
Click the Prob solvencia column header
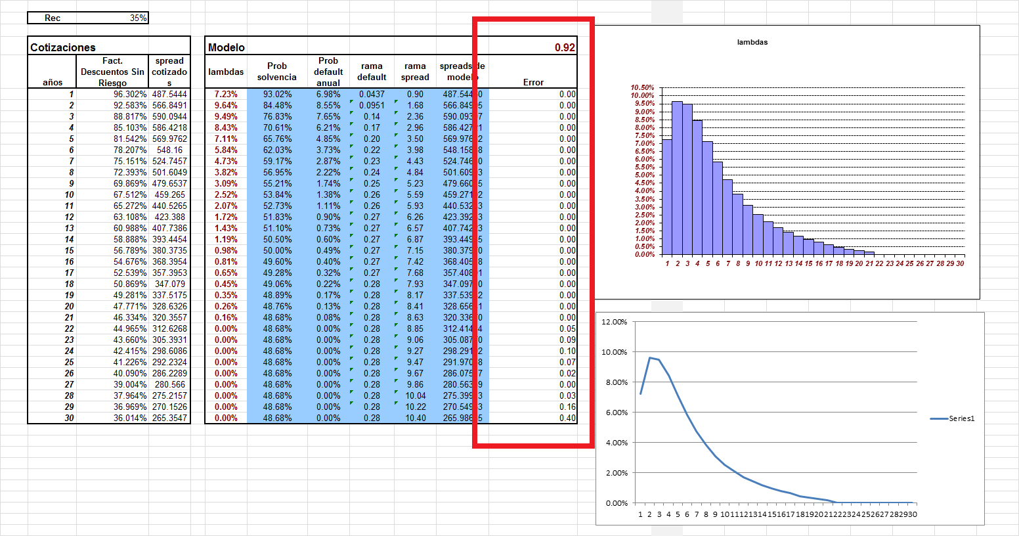[x=277, y=72]
